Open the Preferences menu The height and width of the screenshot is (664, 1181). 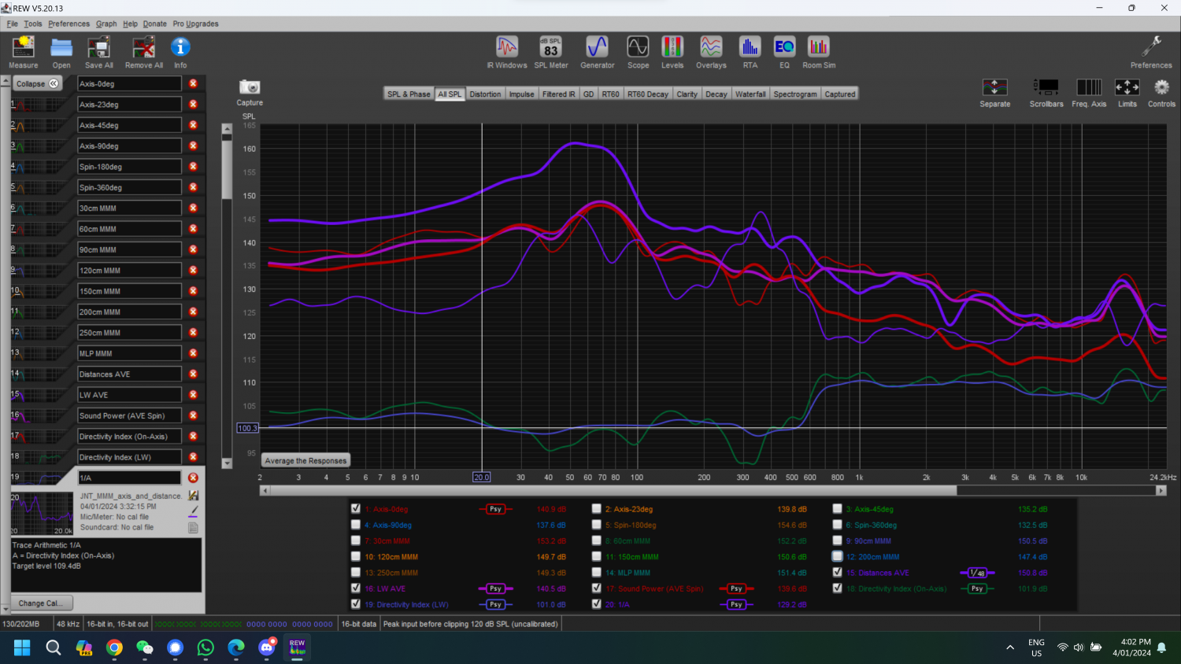click(x=68, y=24)
